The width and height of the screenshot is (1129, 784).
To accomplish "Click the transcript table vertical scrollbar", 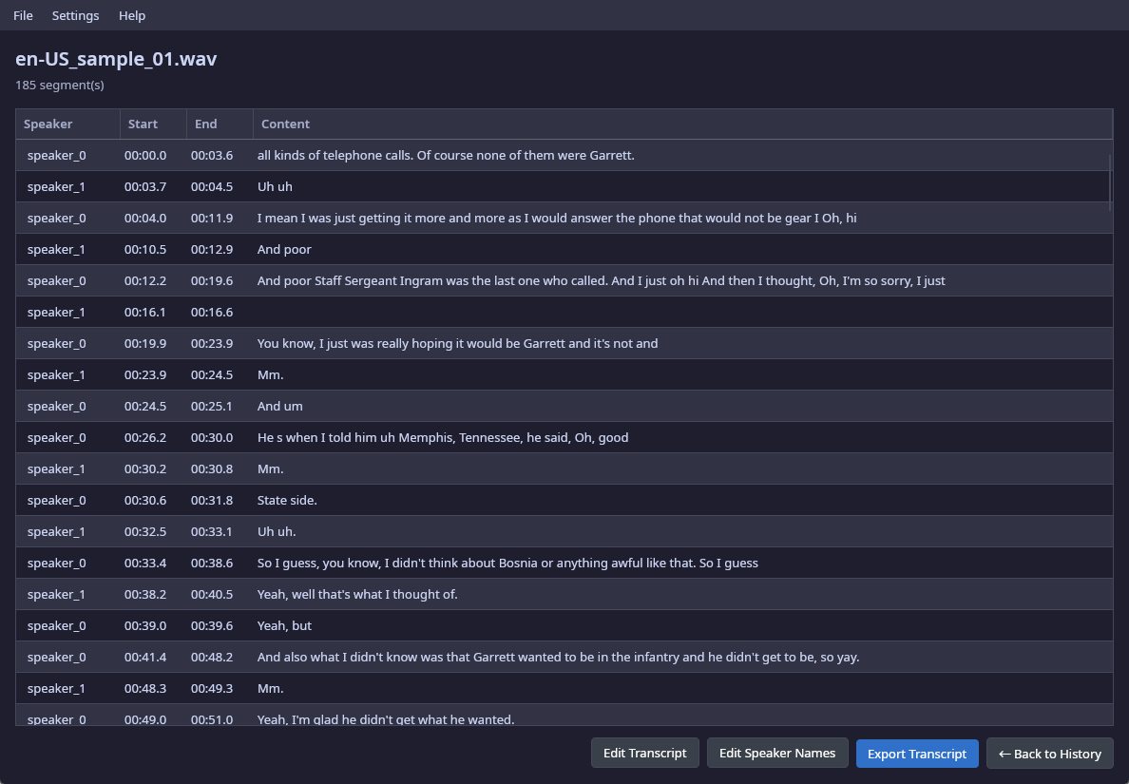I will pos(1110,182).
